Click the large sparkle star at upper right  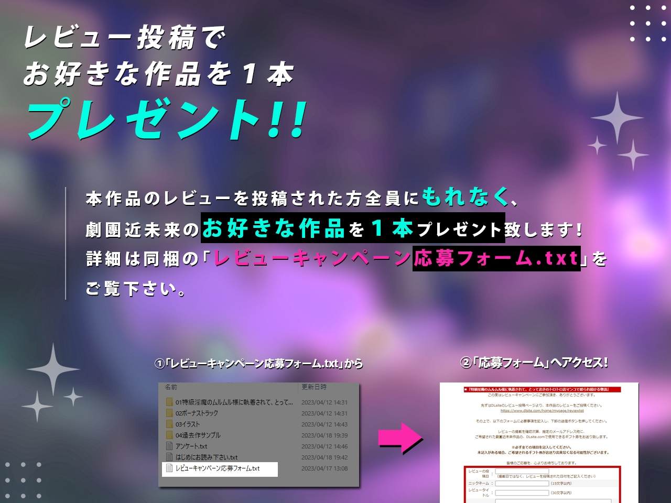[x=617, y=118]
